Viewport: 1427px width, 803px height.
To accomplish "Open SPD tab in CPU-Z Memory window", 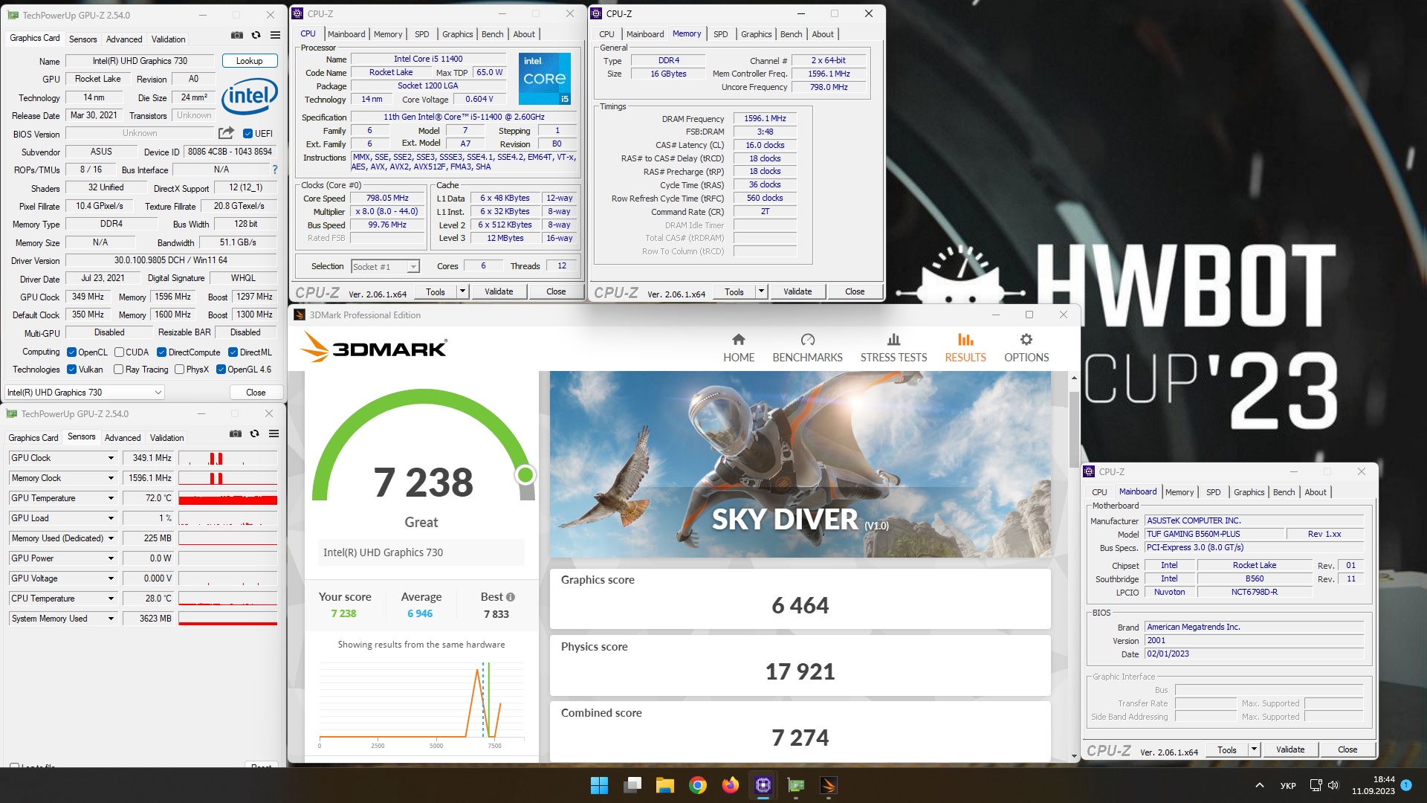I will [x=720, y=34].
